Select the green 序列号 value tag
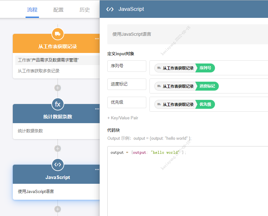Viewport: 268px width, 216px height. [205, 68]
